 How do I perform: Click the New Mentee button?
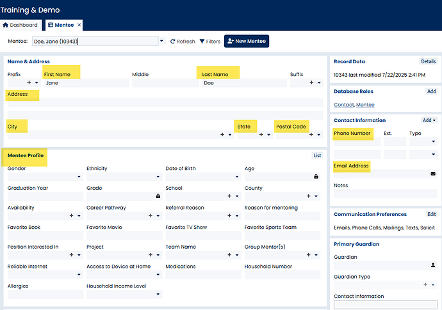[246, 42]
